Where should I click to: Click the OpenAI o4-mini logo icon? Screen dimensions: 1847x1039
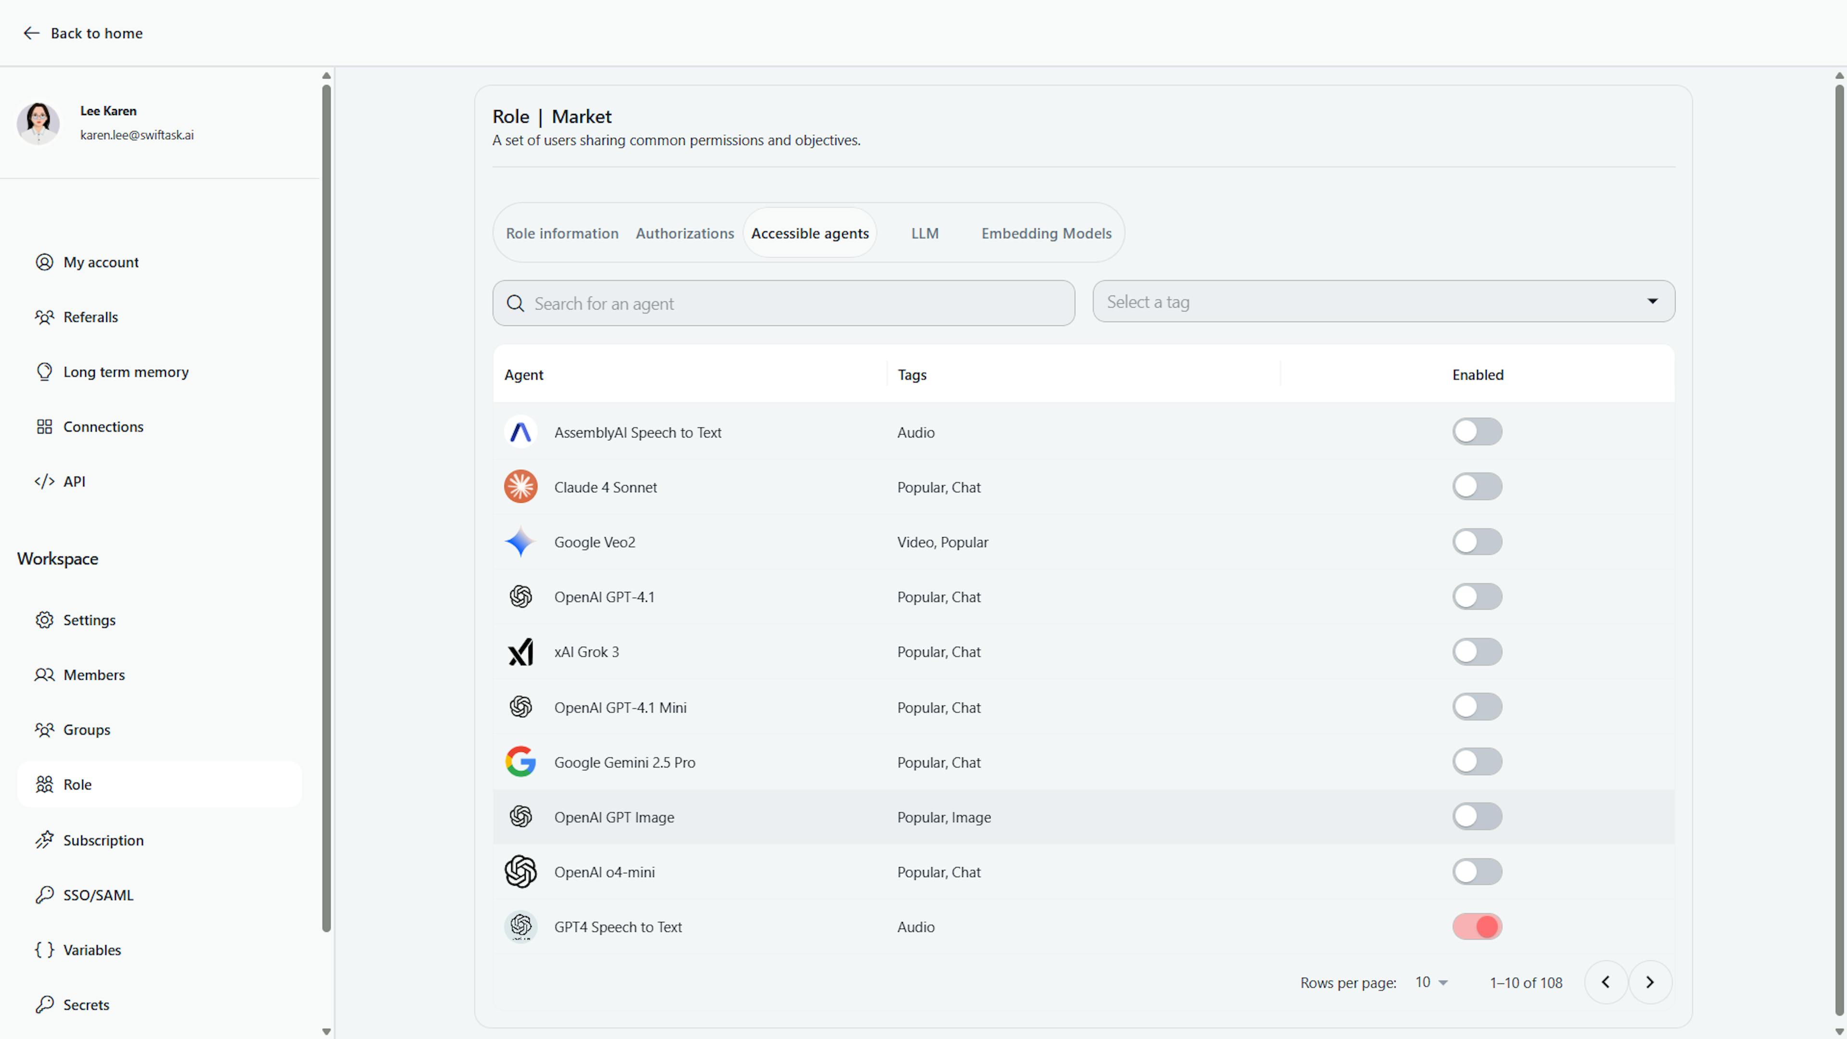tap(520, 872)
